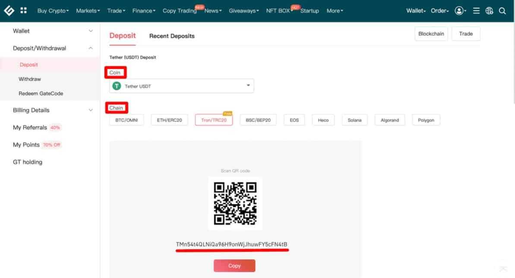Click the search magnifier icon

(502, 11)
